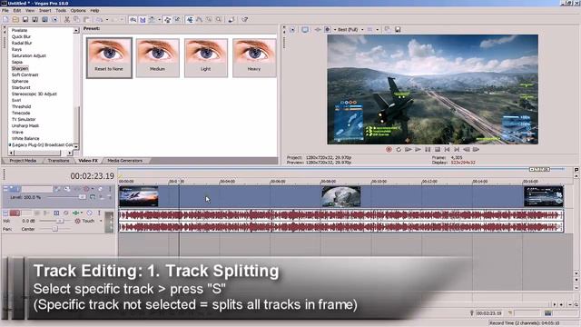581x327 pixels.
Task: Click the Paste toolbar icon
Action: coord(86,19)
